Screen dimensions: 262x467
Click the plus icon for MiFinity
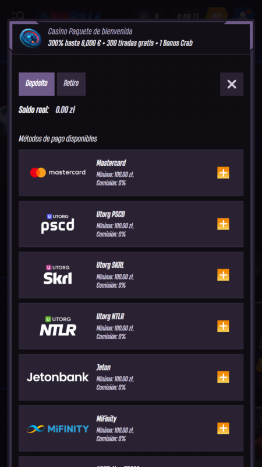click(x=223, y=428)
